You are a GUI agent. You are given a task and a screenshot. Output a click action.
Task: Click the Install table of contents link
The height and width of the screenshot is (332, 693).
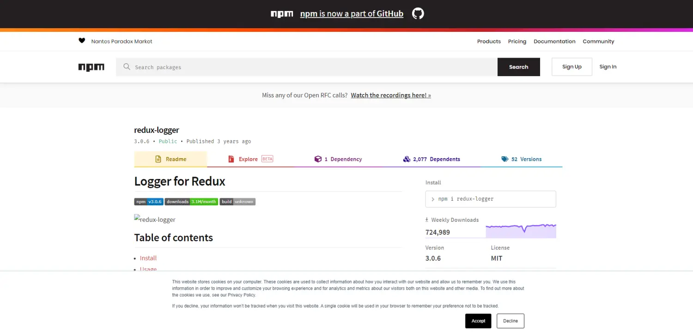148,258
